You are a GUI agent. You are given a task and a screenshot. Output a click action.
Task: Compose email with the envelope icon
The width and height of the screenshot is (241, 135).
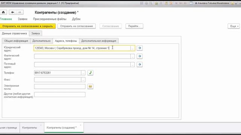click(x=90, y=87)
